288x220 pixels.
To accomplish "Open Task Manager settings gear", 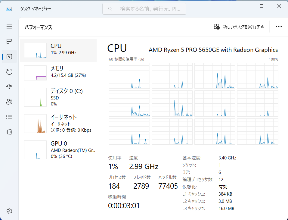I will tap(9, 211).
